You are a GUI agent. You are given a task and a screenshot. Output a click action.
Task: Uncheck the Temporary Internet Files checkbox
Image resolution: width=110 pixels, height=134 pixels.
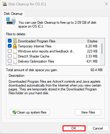10,46
